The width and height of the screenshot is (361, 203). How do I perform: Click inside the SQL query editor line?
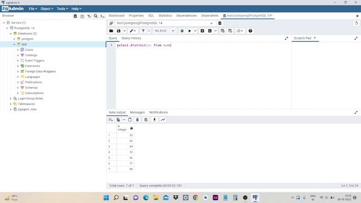[x=203, y=45]
